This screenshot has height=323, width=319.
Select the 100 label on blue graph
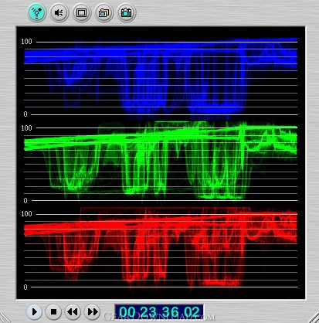(x=26, y=42)
